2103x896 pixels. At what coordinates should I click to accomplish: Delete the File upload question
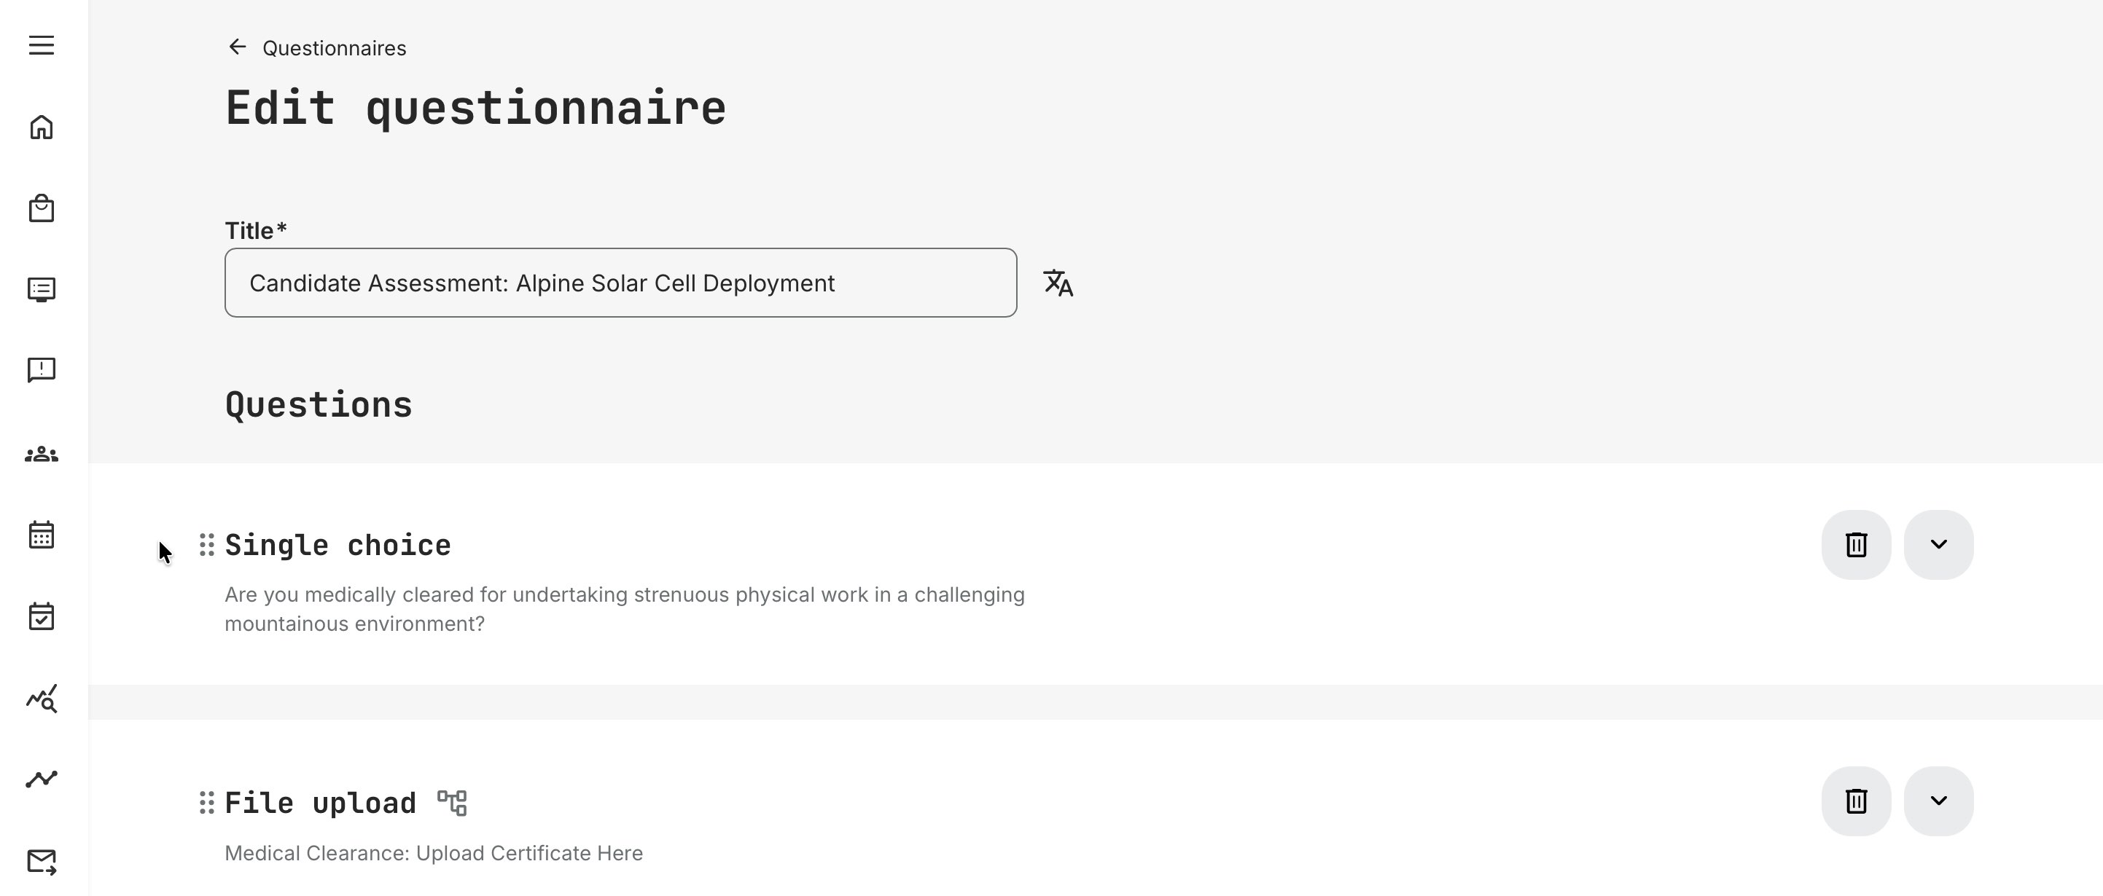tap(1856, 801)
